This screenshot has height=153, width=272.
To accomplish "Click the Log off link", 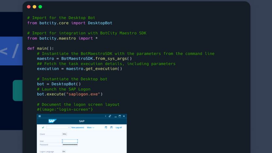I will coord(119,127).
